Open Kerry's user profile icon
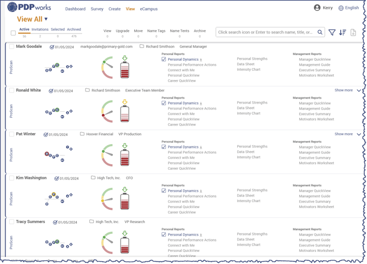This screenshot has height=264, width=367. [x=317, y=8]
